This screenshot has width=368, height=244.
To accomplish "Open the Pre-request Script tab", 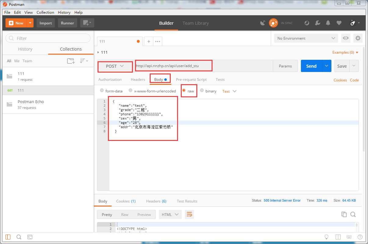I will (191, 80).
